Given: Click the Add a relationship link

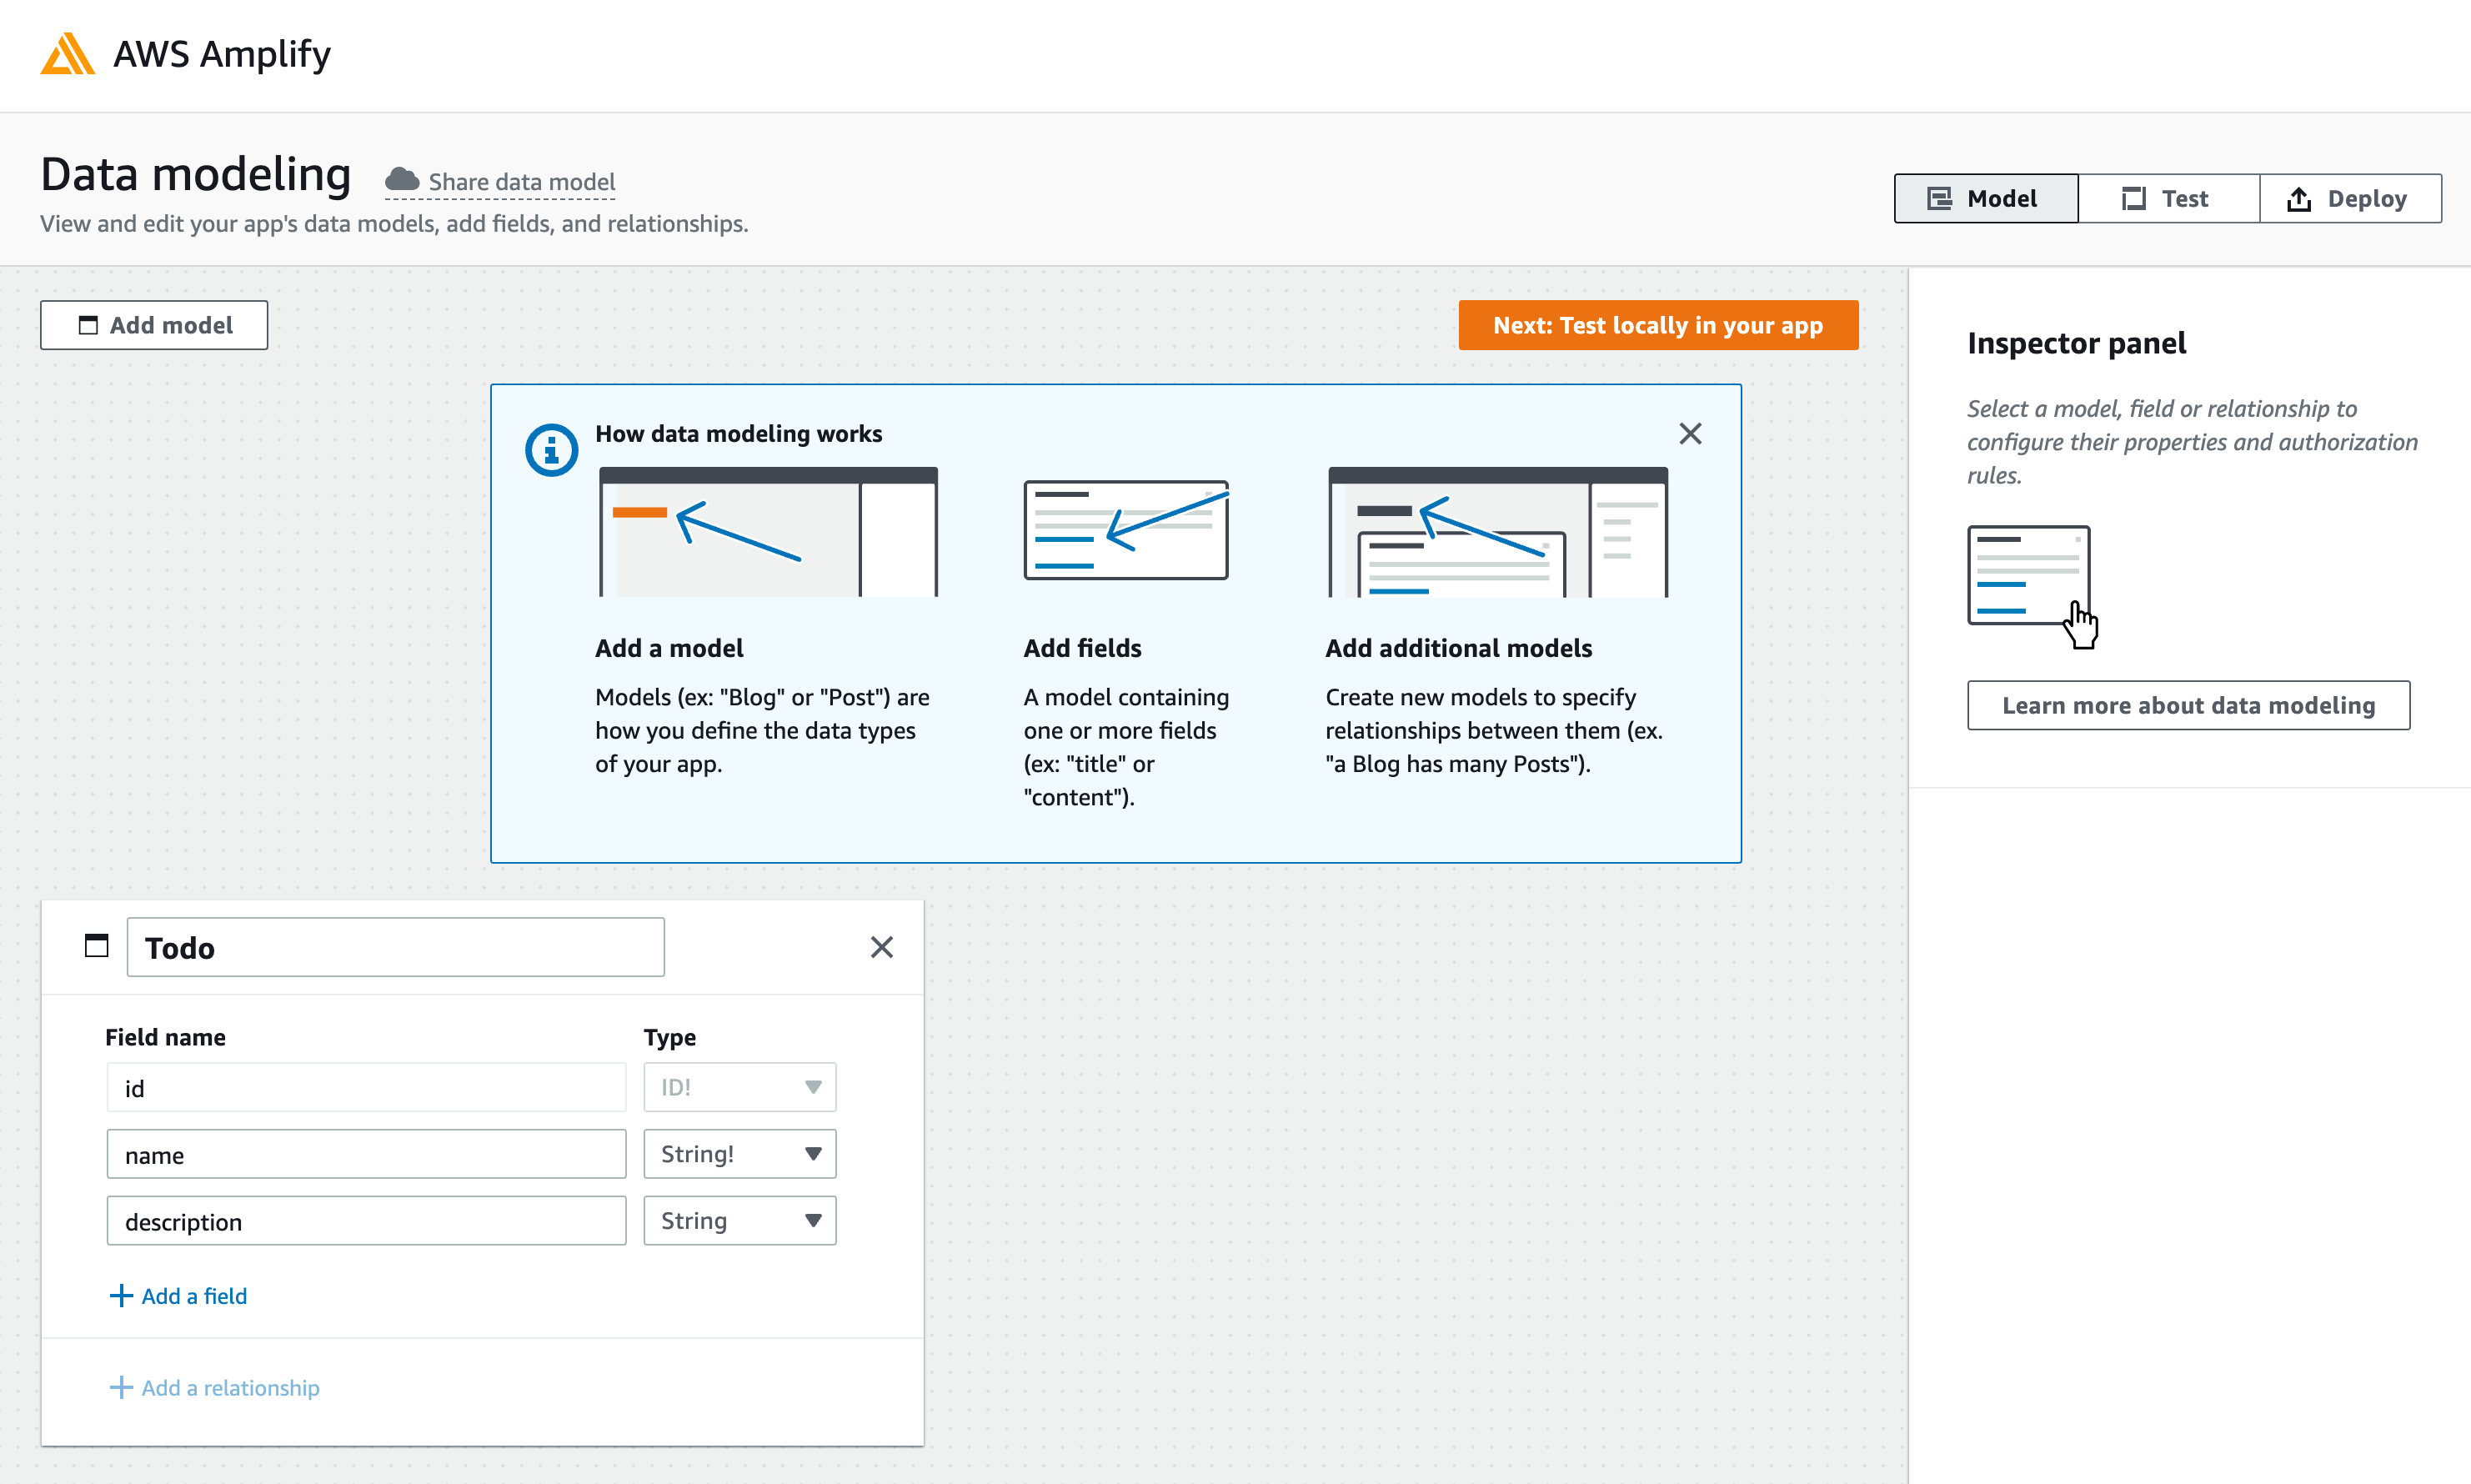Looking at the screenshot, I should 231,1388.
